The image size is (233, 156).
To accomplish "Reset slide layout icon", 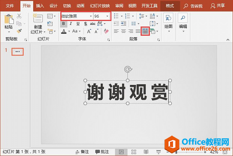I will 50,24.
